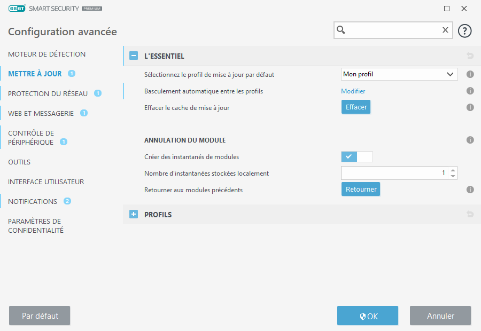This screenshot has width=481, height=331.
Task: Click badge next to METTRE À JOUR
Action: pyautogui.click(x=72, y=74)
